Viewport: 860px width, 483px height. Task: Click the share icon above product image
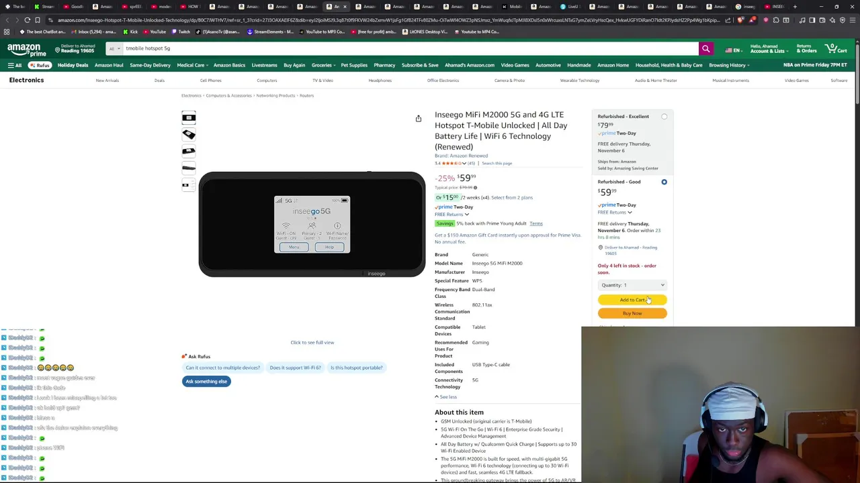point(418,118)
